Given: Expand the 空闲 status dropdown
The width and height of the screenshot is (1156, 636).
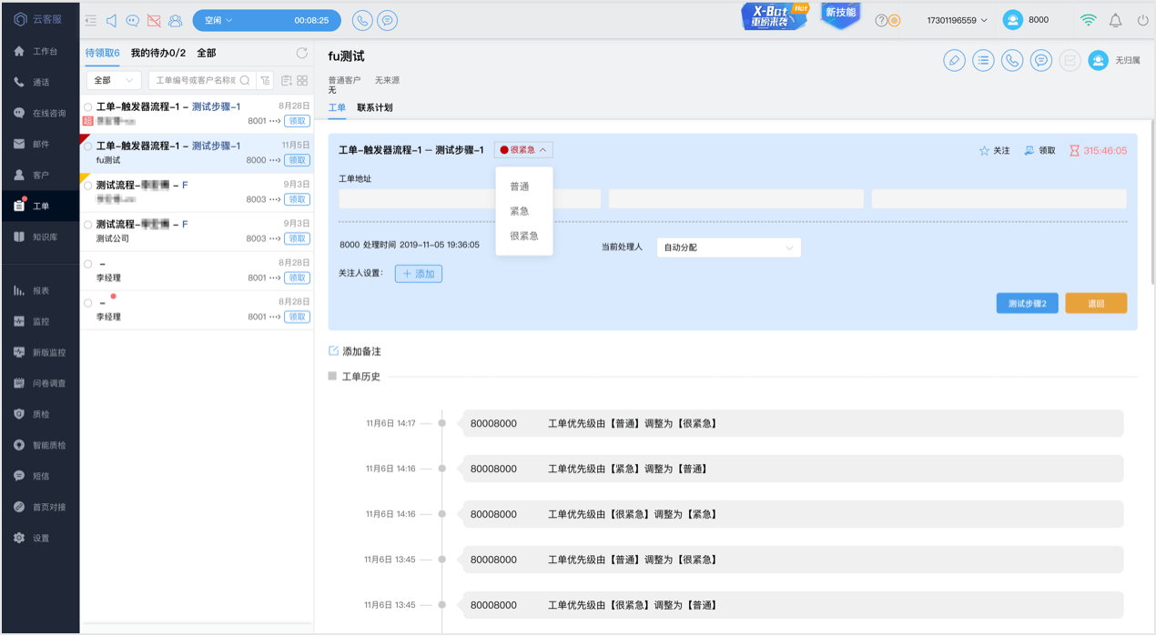Looking at the screenshot, I should point(219,20).
